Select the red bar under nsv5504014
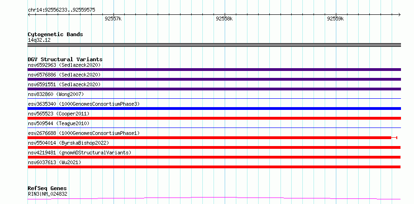This screenshot has height=204, width=414. click(214, 147)
